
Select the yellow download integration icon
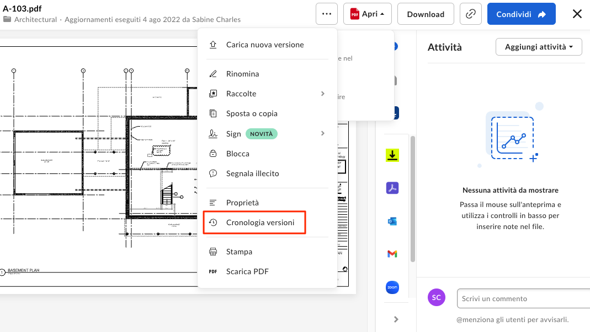pyautogui.click(x=392, y=155)
